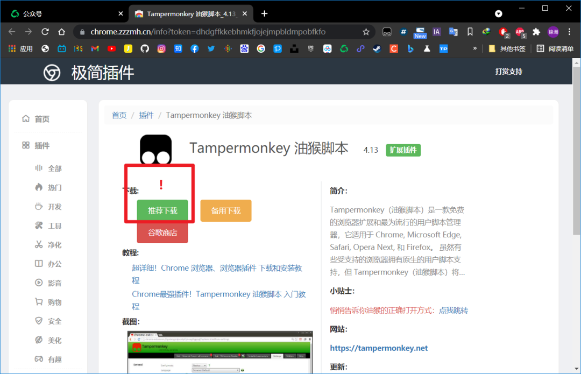Open the Chrome plugin install tutorial link

[x=217, y=274]
